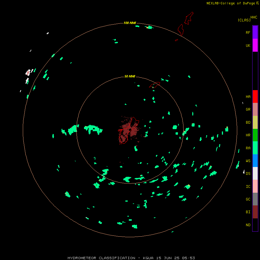Viewport: 260px width, 260px height.
Task: Select the DS white legend swatch
Action: tap(255, 173)
